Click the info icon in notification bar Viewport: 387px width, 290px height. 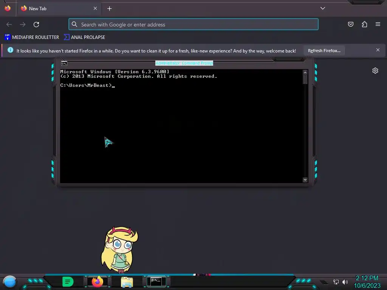click(10, 50)
